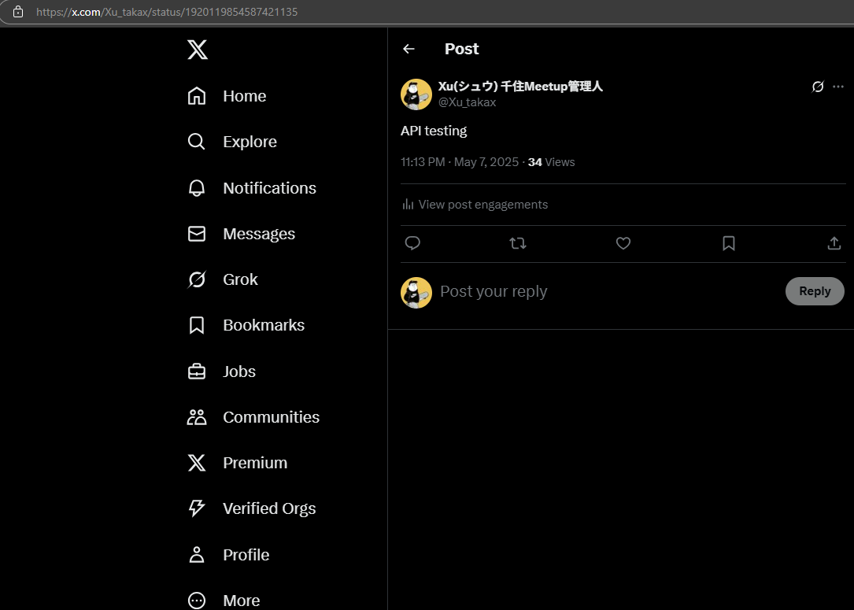Open Premium from the navigation
Screen dimensions: 854x610
[255, 463]
